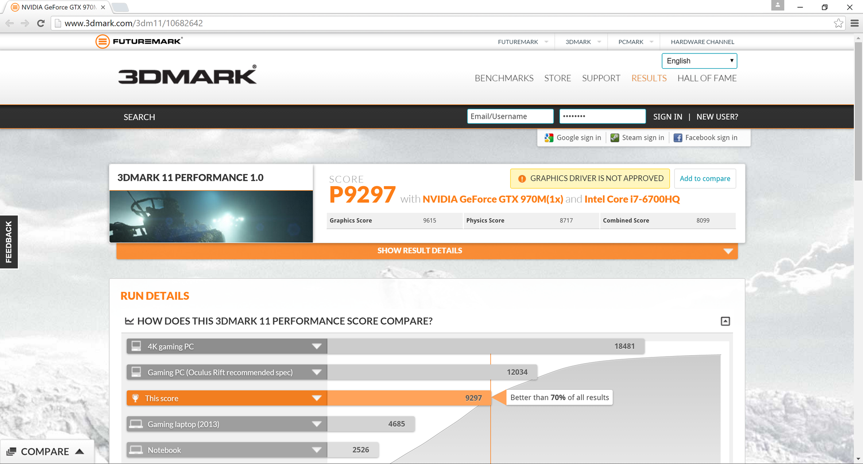Open the Chrome user profile button

point(778,5)
